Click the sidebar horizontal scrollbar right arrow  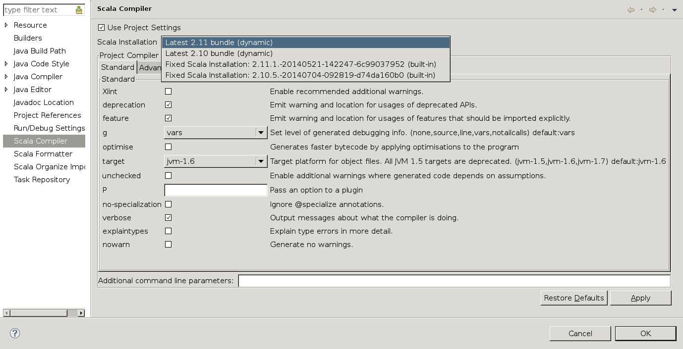[81, 313]
